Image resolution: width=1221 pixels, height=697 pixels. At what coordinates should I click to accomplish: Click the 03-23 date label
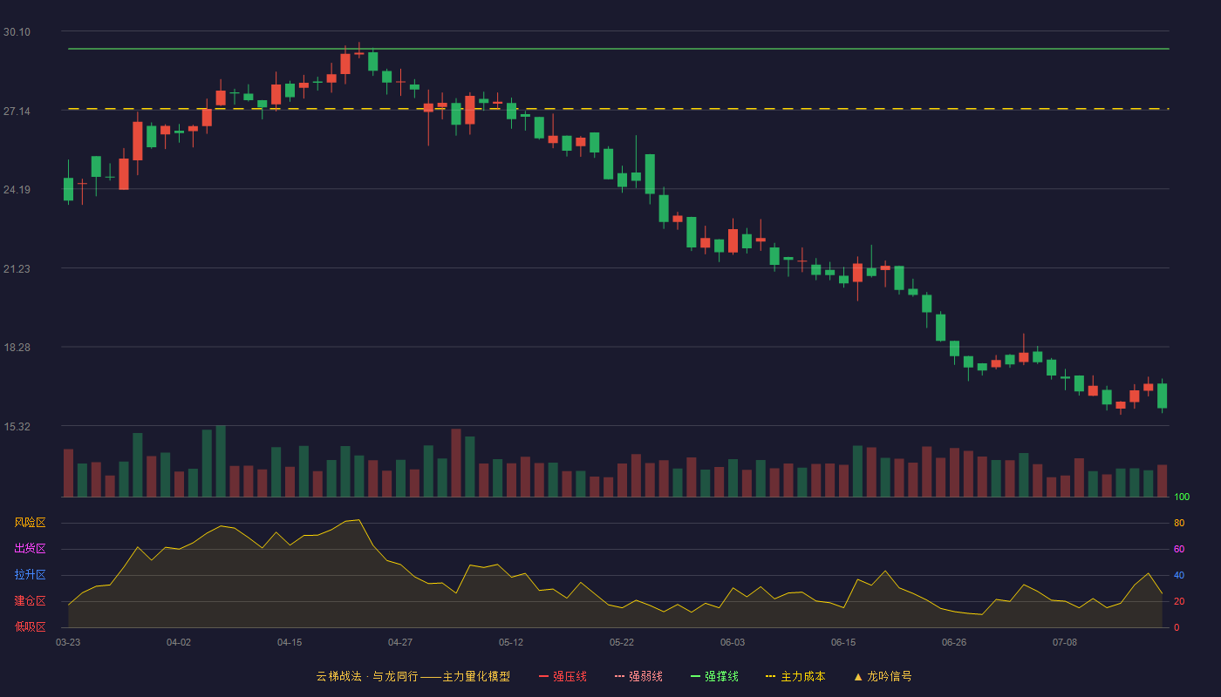[x=68, y=642]
